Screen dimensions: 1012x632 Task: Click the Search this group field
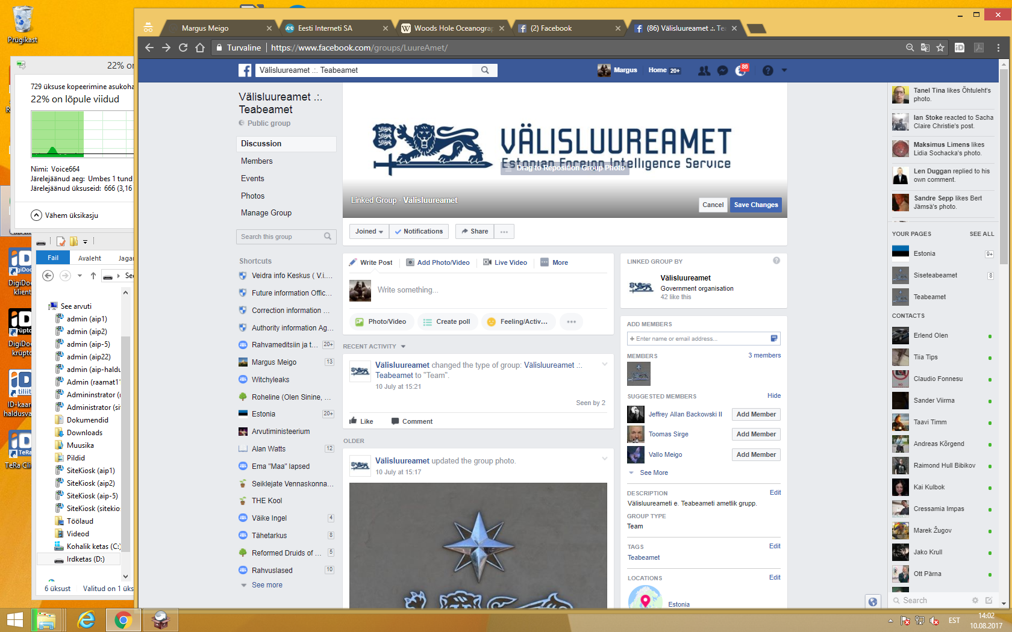286,237
